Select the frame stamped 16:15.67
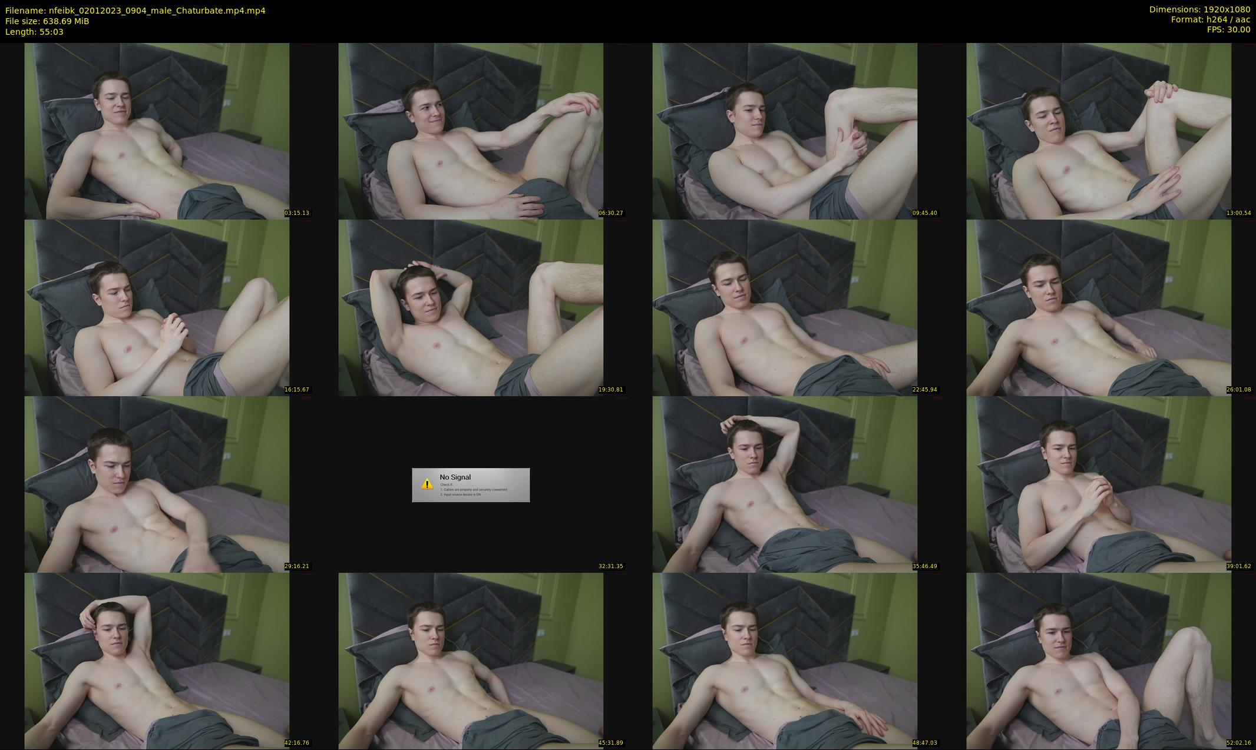The image size is (1256, 750). click(x=157, y=307)
